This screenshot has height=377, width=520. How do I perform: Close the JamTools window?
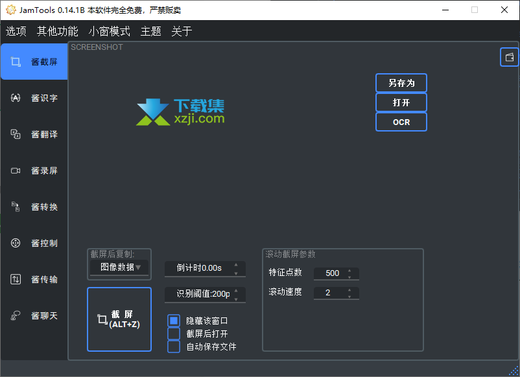[504, 10]
